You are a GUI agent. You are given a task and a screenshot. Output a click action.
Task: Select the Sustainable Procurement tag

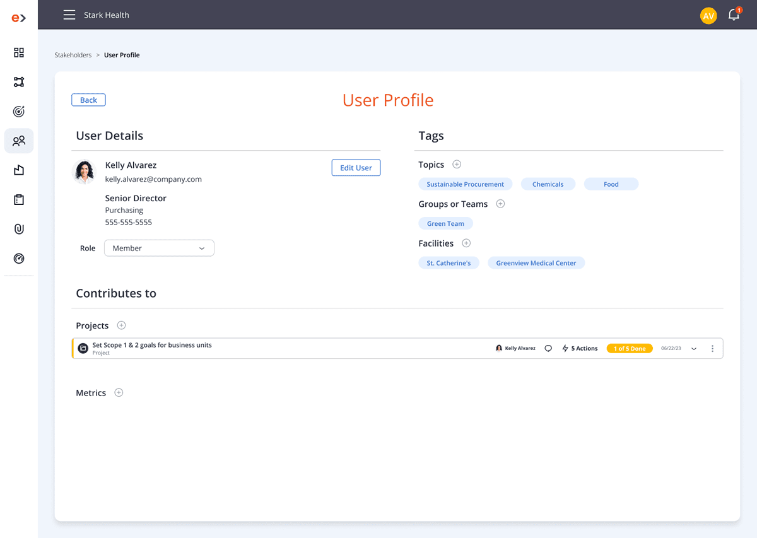[465, 184]
